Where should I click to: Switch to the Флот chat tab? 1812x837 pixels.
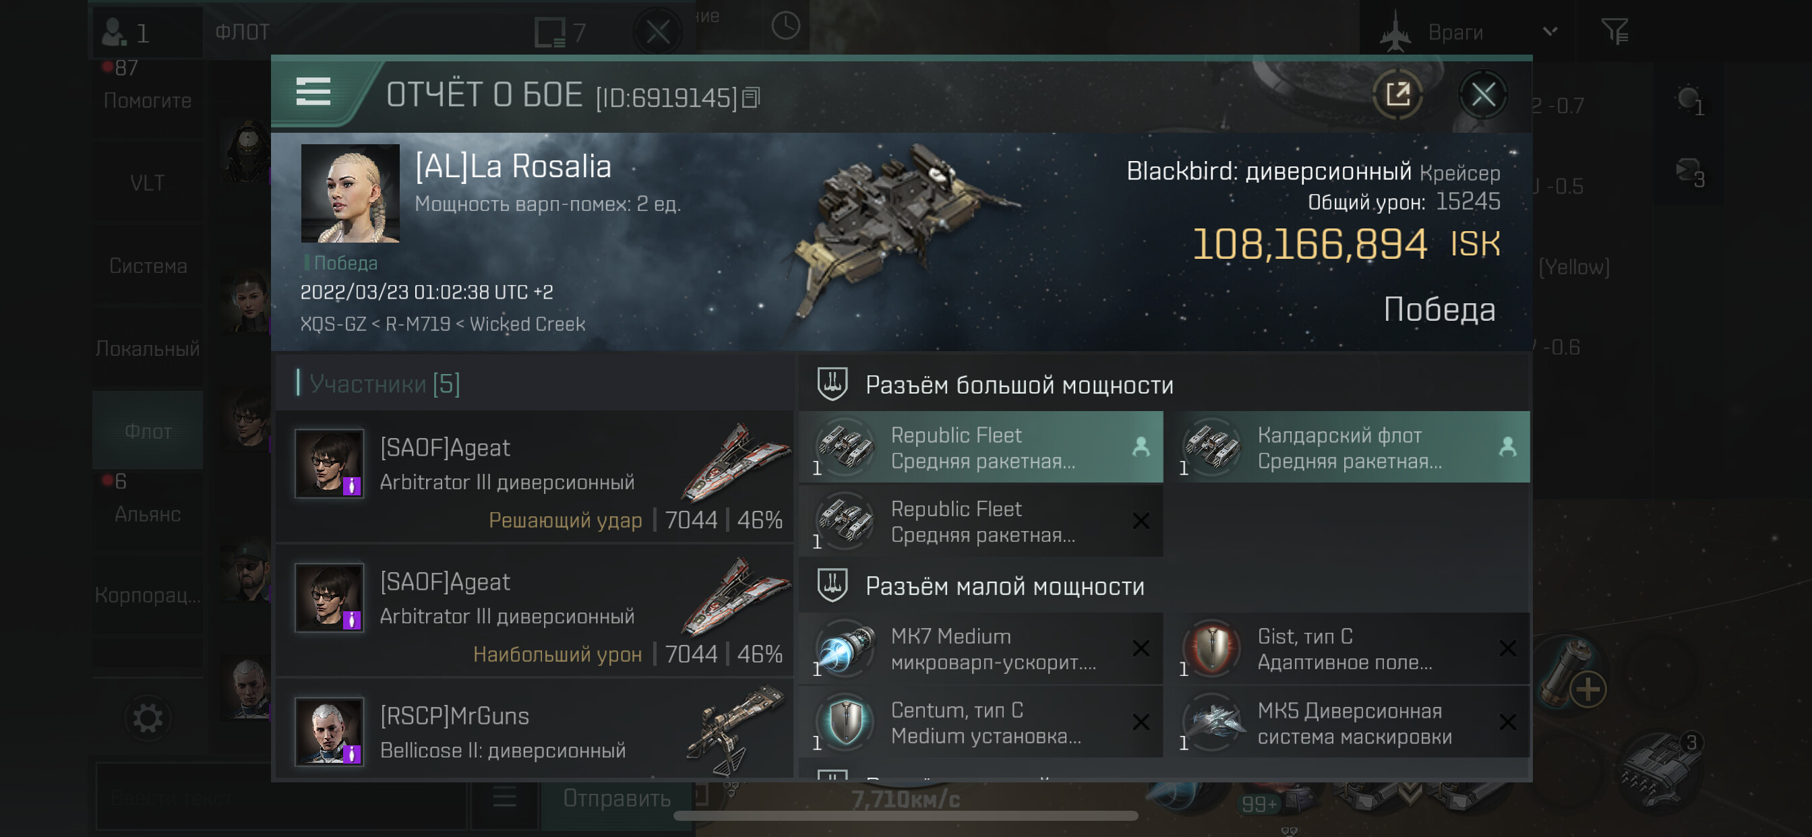click(148, 431)
